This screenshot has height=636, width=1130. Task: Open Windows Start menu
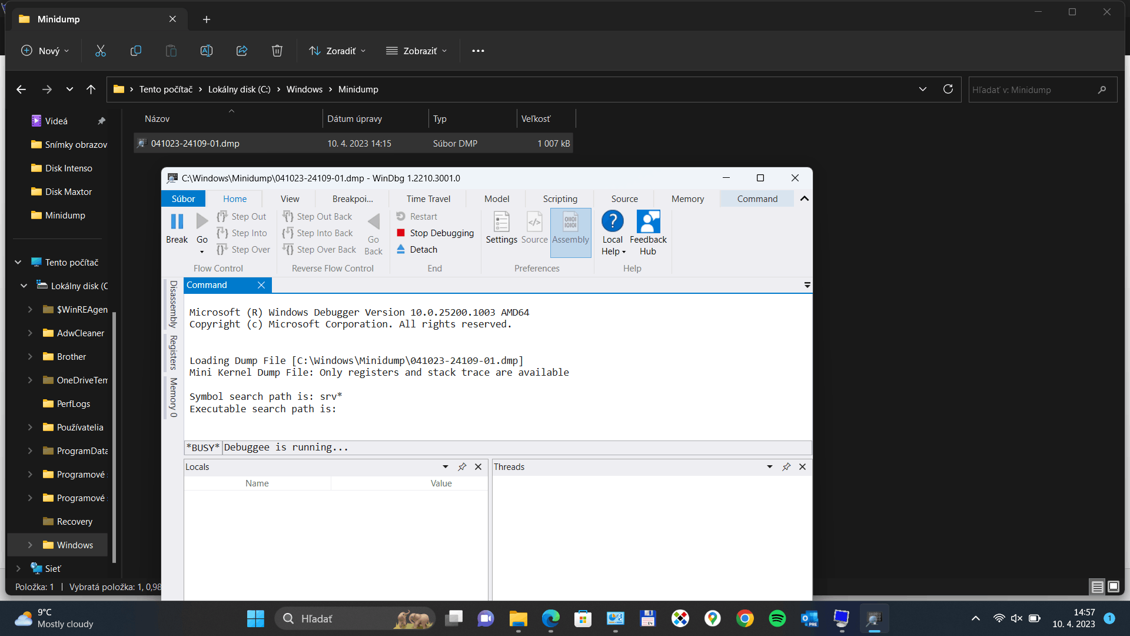coord(255,619)
